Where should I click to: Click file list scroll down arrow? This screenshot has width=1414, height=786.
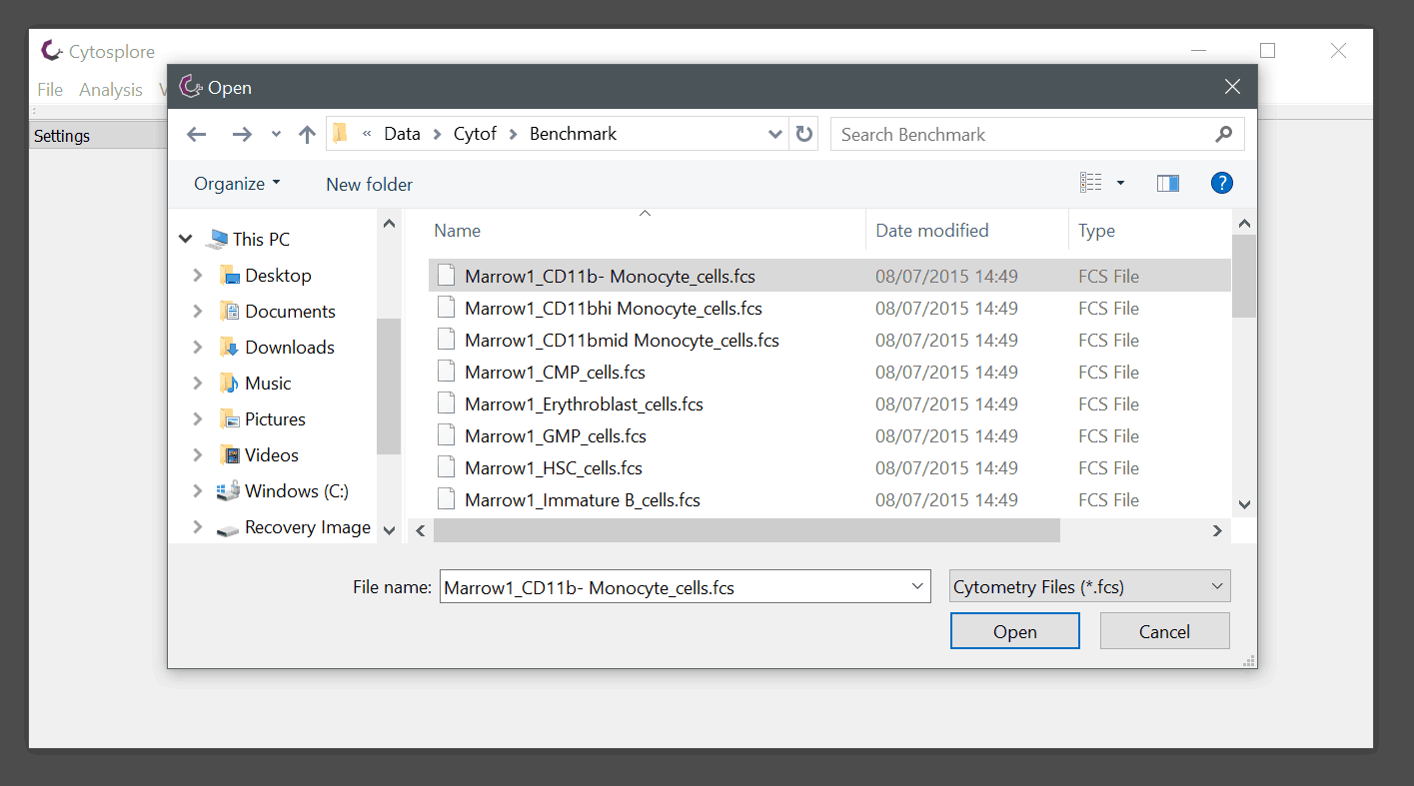pos(1244,505)
